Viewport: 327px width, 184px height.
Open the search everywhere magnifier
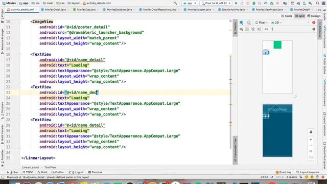click(x=317, y=3)
